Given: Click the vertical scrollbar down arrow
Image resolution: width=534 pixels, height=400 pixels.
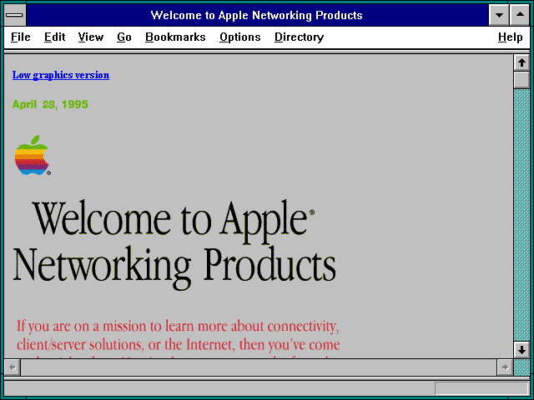Looking at the screenshot, I should coord(521,350).
